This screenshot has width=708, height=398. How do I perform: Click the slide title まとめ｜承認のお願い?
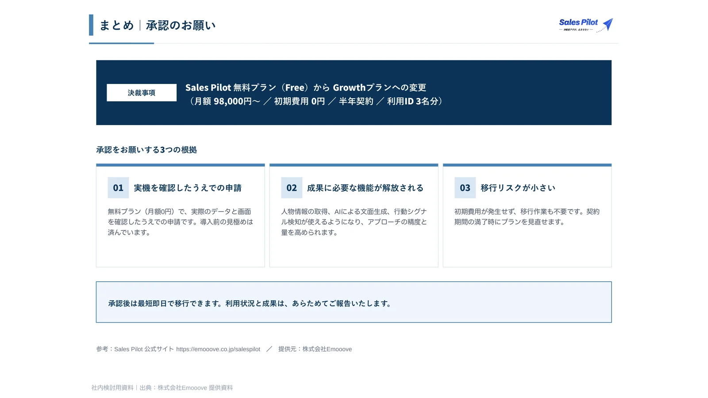click(158, 26)
